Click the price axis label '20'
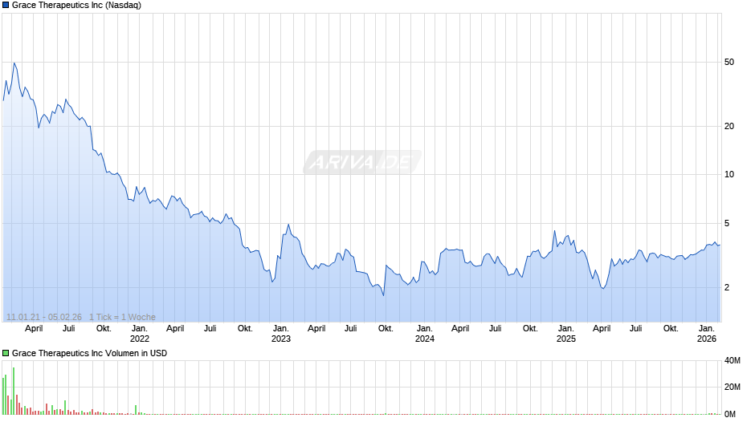Screen dimensions: 755x422 click(x=729, y=126)
